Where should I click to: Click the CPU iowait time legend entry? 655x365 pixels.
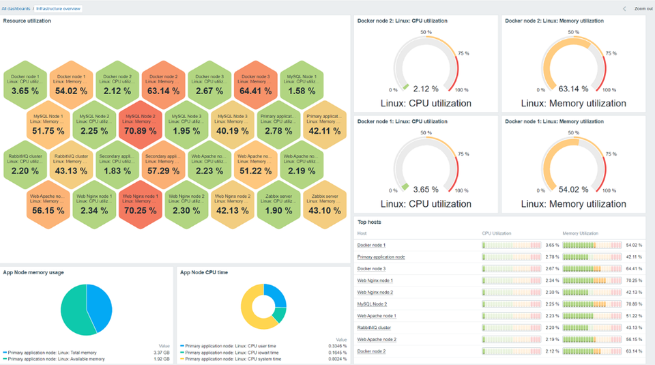[229, 353]
